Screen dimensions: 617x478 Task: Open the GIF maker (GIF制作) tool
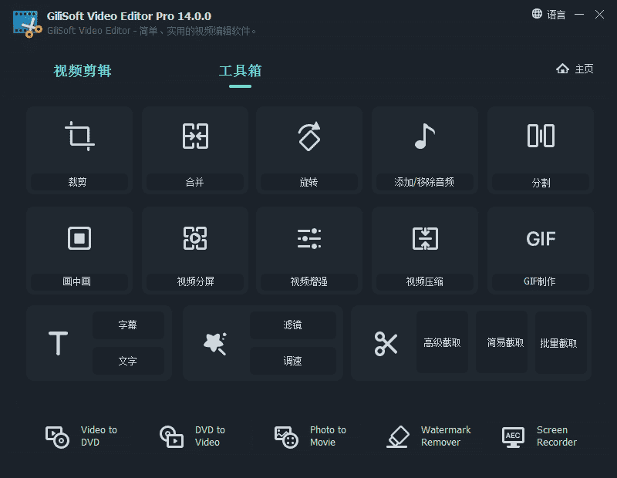pos(541,237)
